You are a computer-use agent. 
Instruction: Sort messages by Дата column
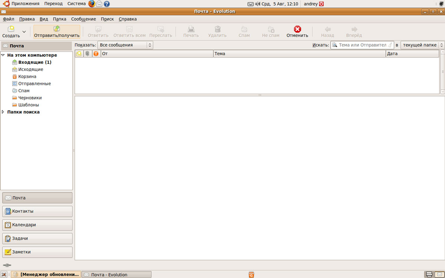(x=412, y=54)
